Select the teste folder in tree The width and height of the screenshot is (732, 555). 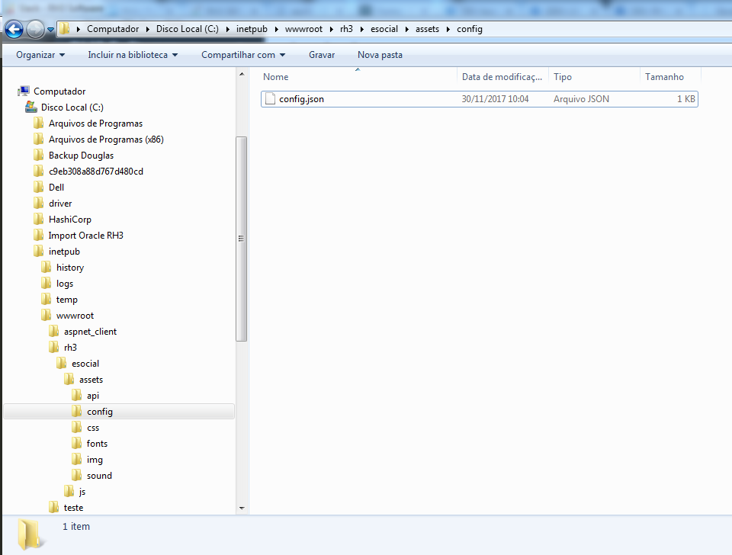pyautogui.click(x=73, y=508)
